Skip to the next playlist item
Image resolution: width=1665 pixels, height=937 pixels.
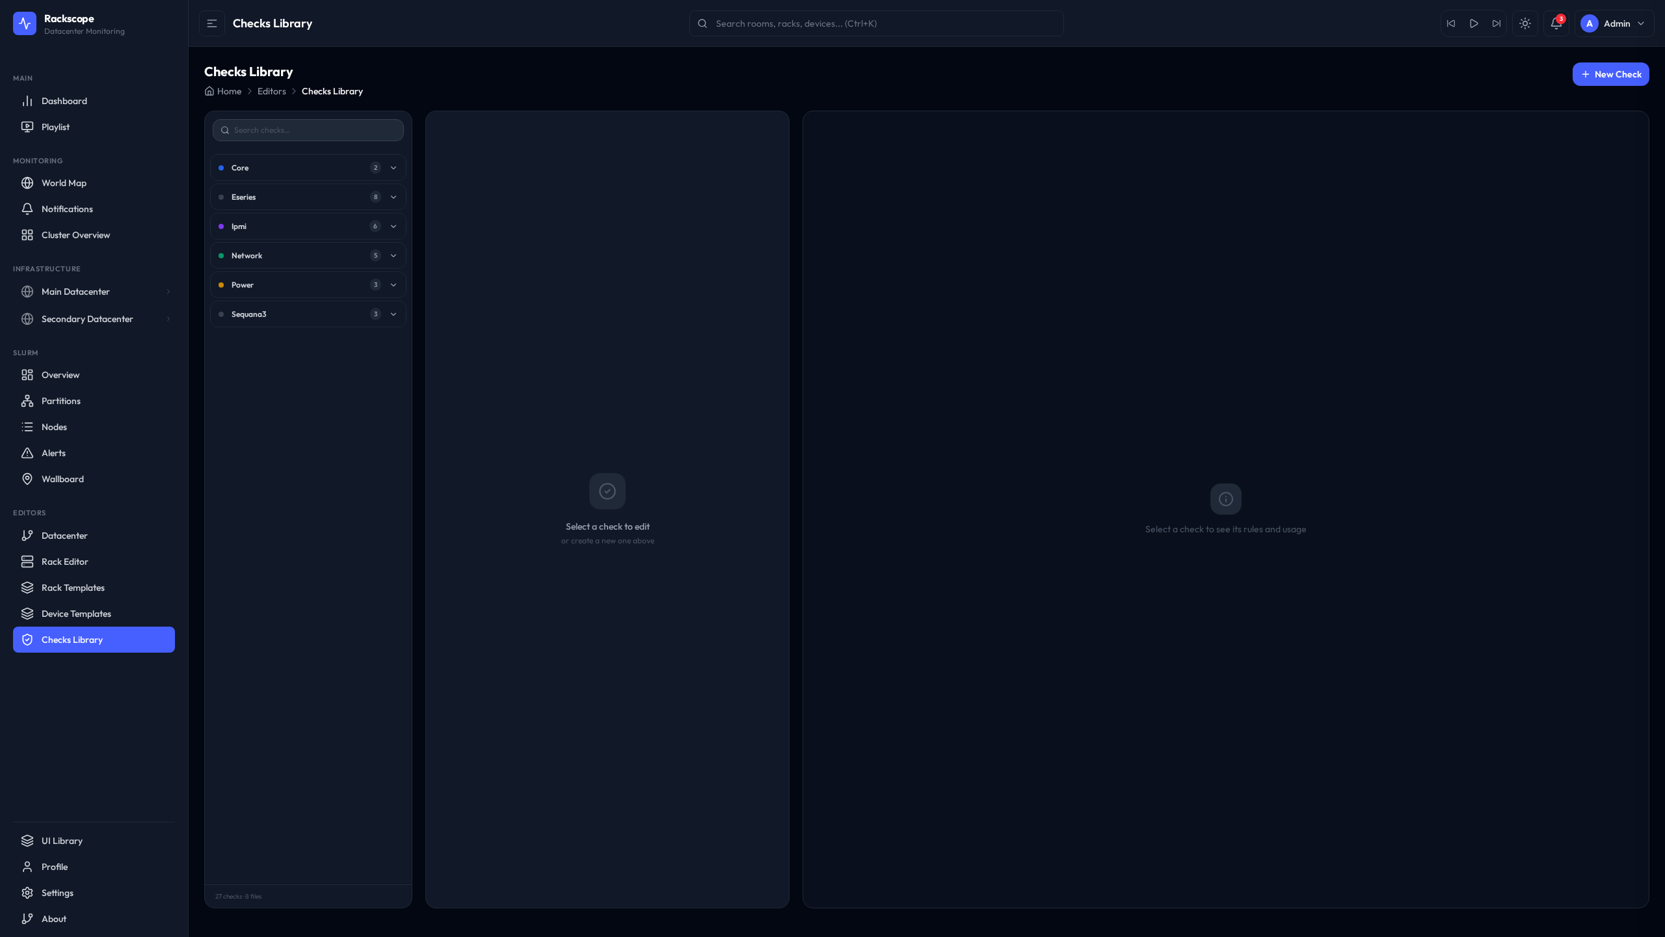[1497, 23]
